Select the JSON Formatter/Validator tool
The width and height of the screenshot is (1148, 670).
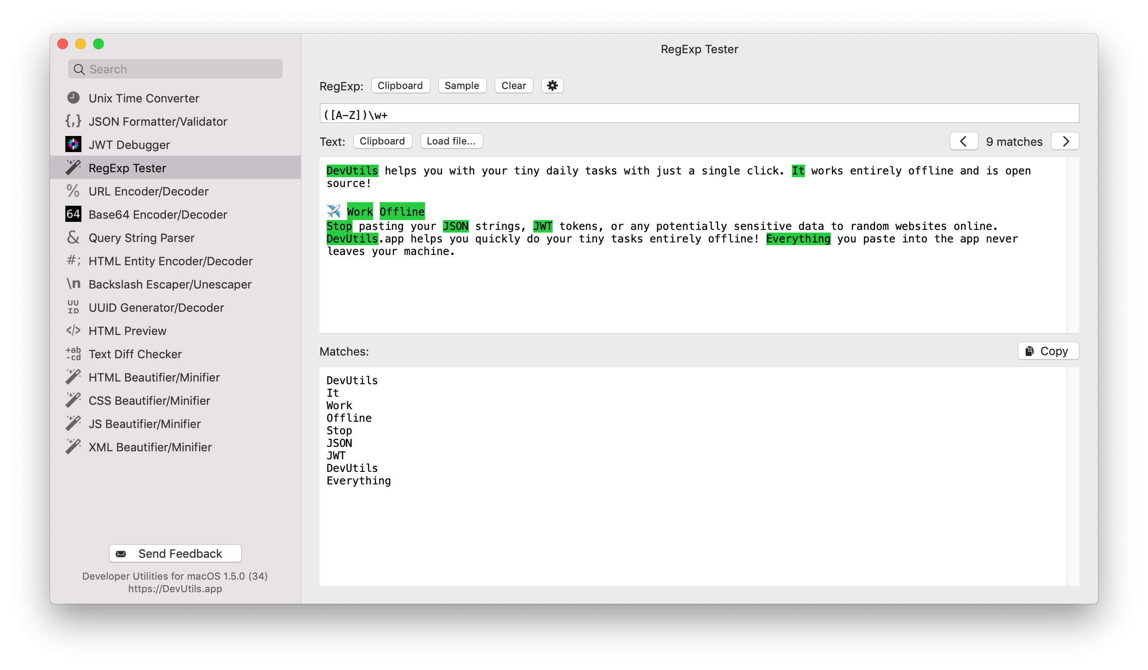pyautogui.click(x=157, y=121)
